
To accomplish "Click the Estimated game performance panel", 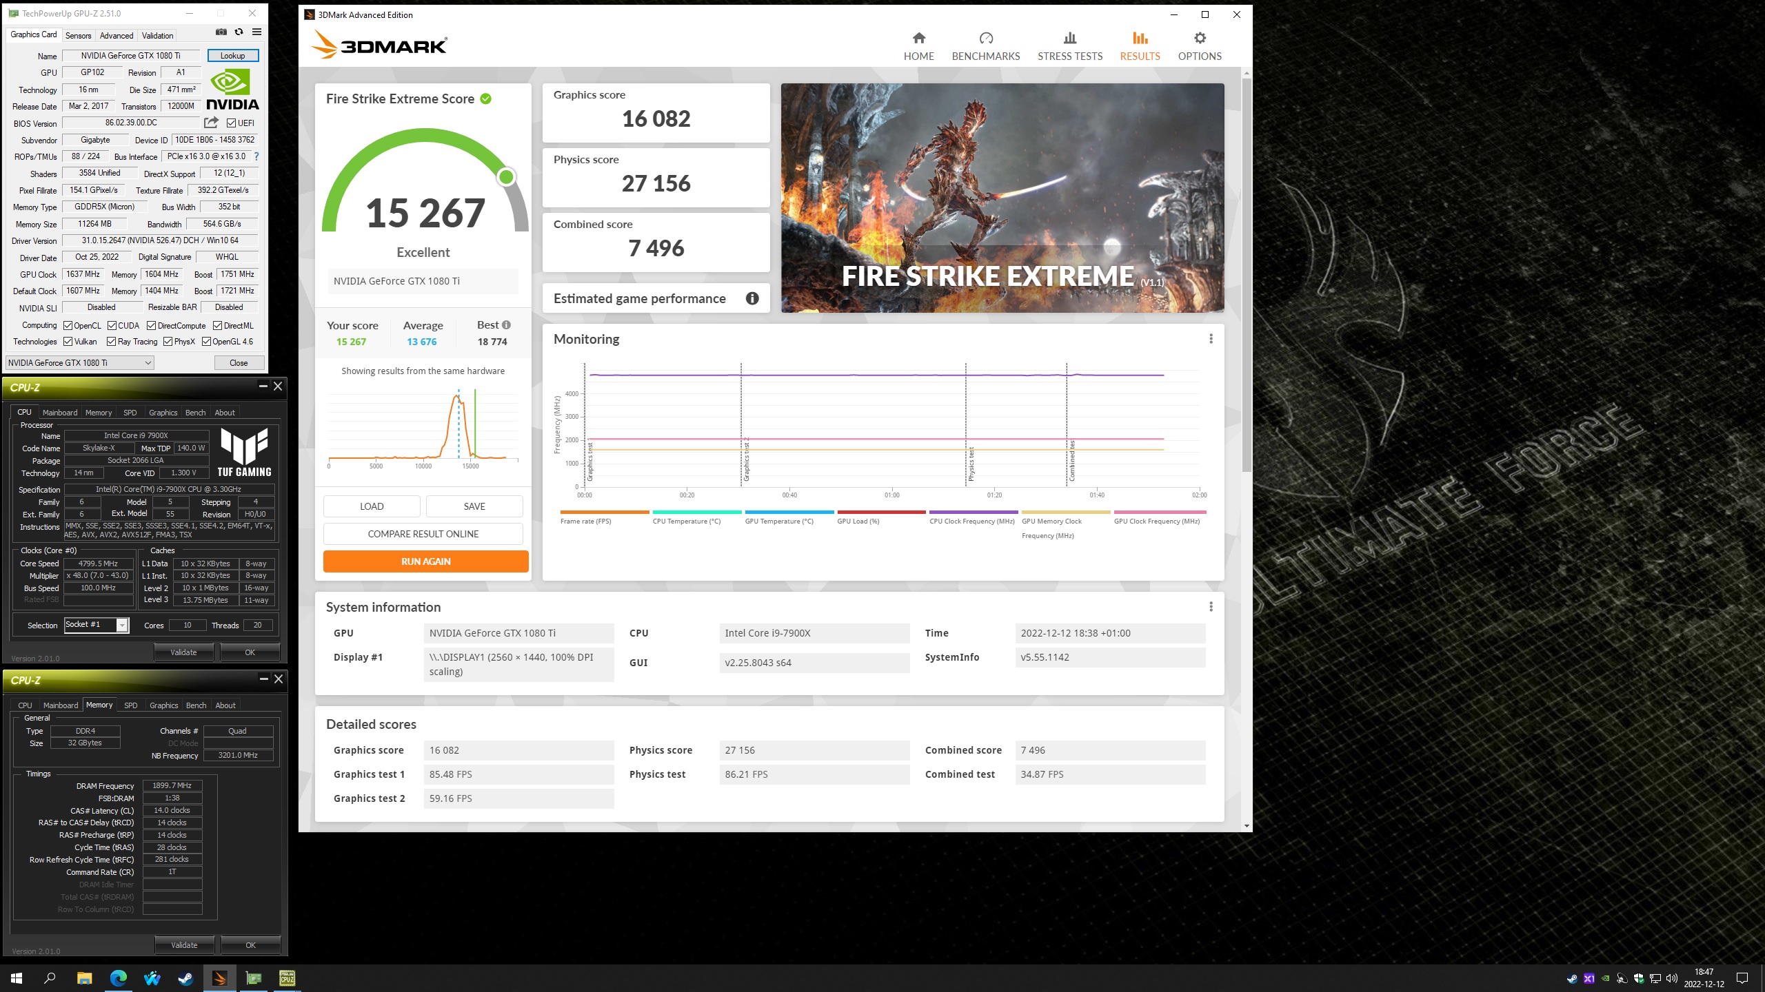I will point(656,298).
